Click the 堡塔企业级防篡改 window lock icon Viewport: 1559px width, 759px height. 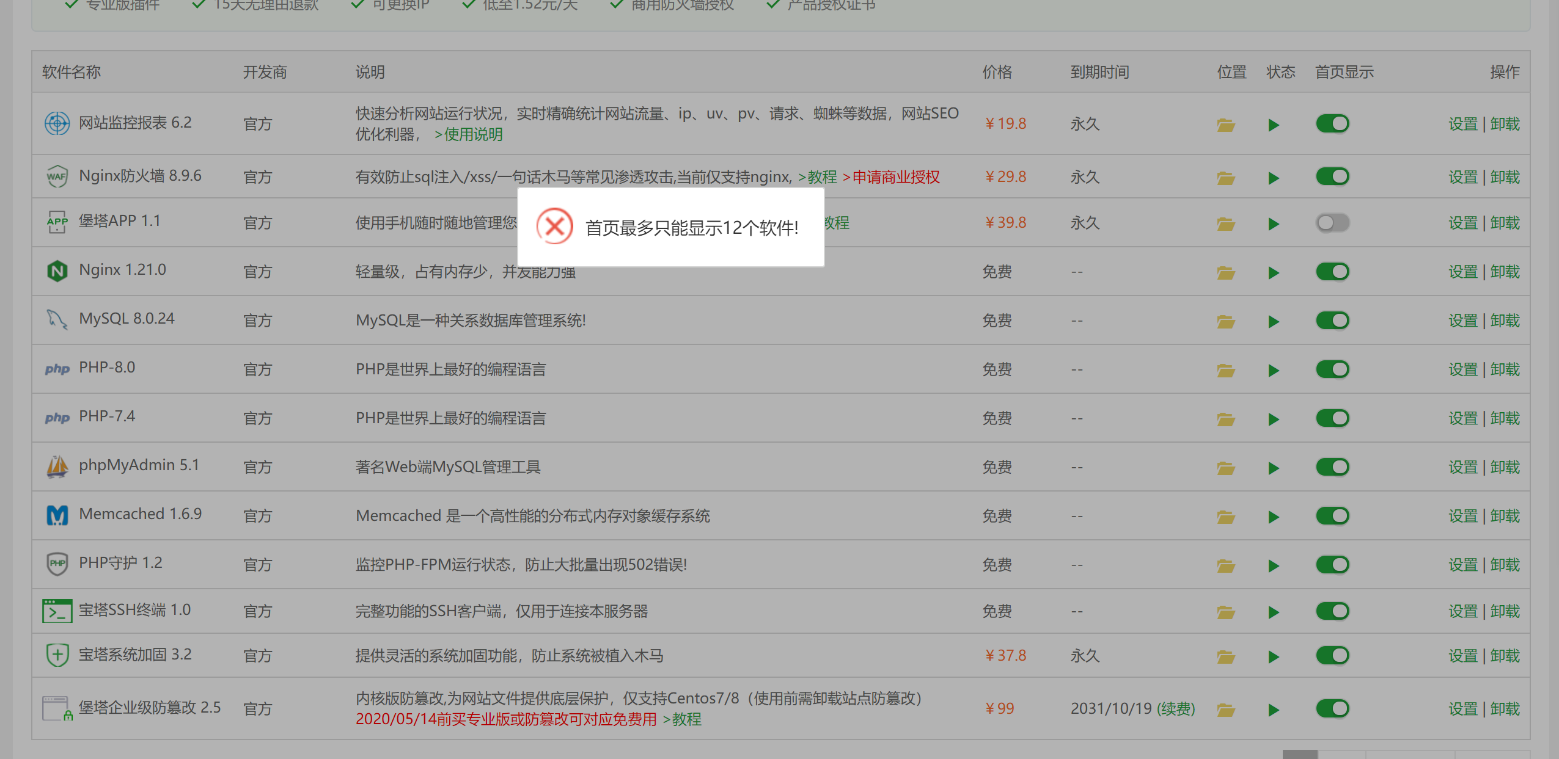(57, 708)
